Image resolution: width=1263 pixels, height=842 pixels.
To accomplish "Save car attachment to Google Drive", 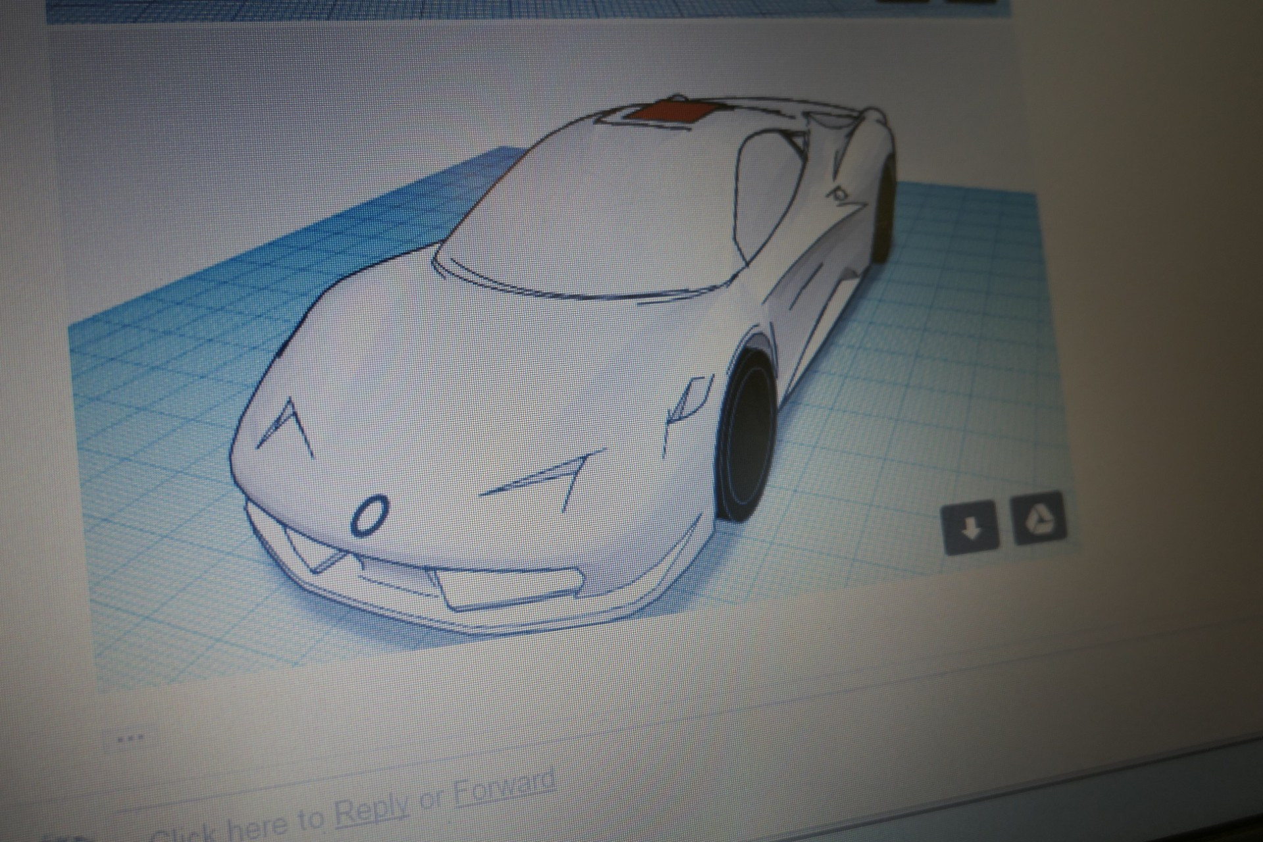I will pos(1038,519).
